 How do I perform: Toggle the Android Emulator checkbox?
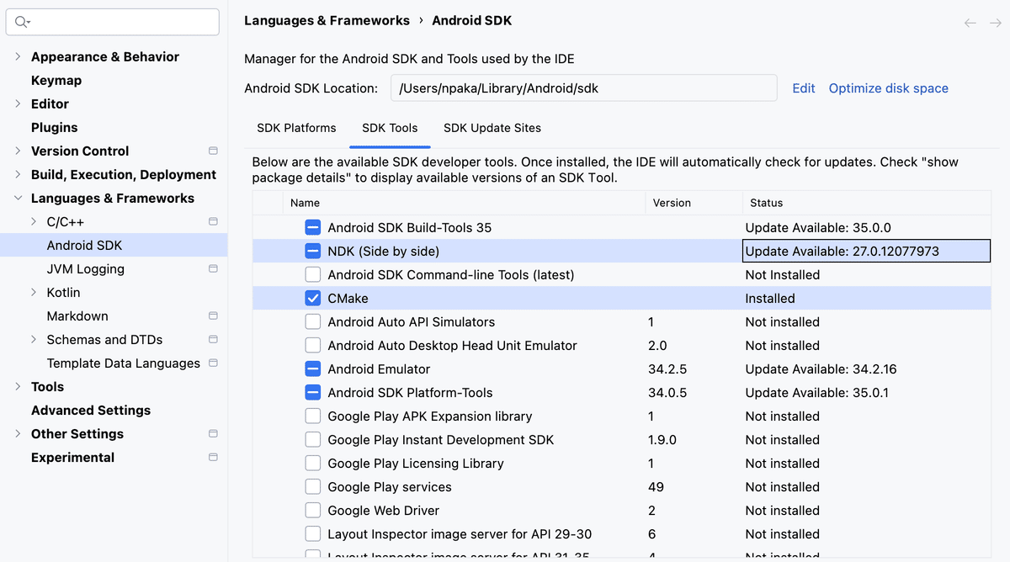312,368
